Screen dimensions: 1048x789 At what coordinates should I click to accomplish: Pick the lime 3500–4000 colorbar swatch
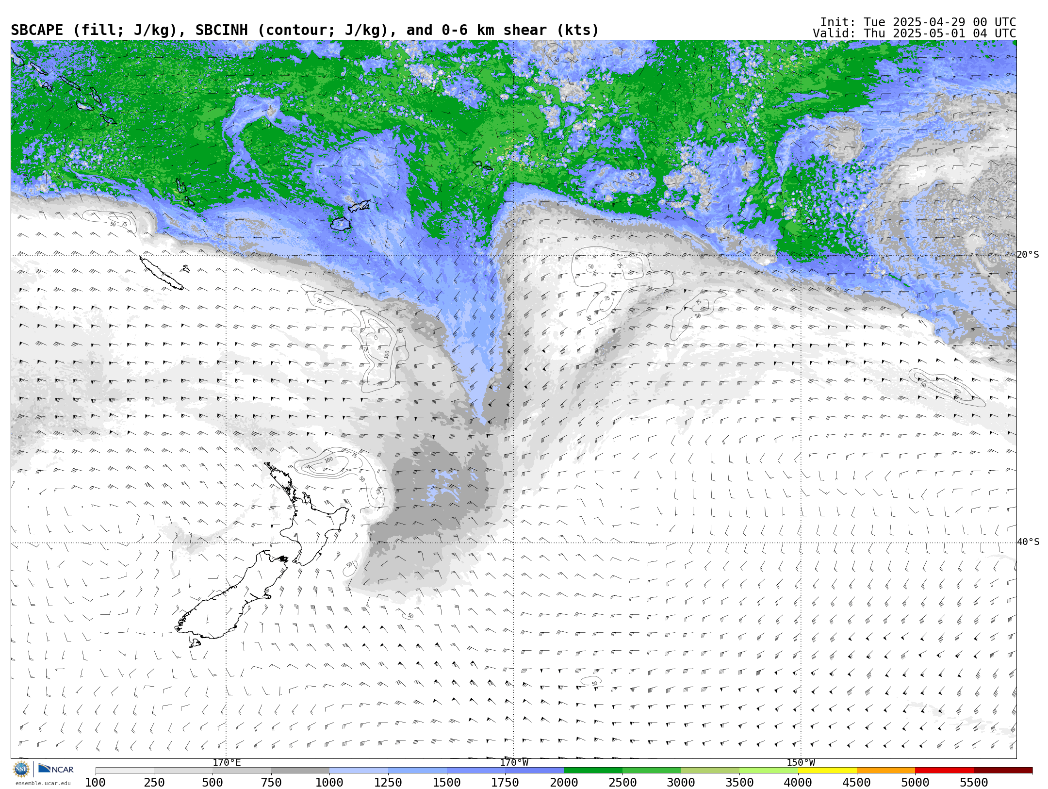pos(769,771)
